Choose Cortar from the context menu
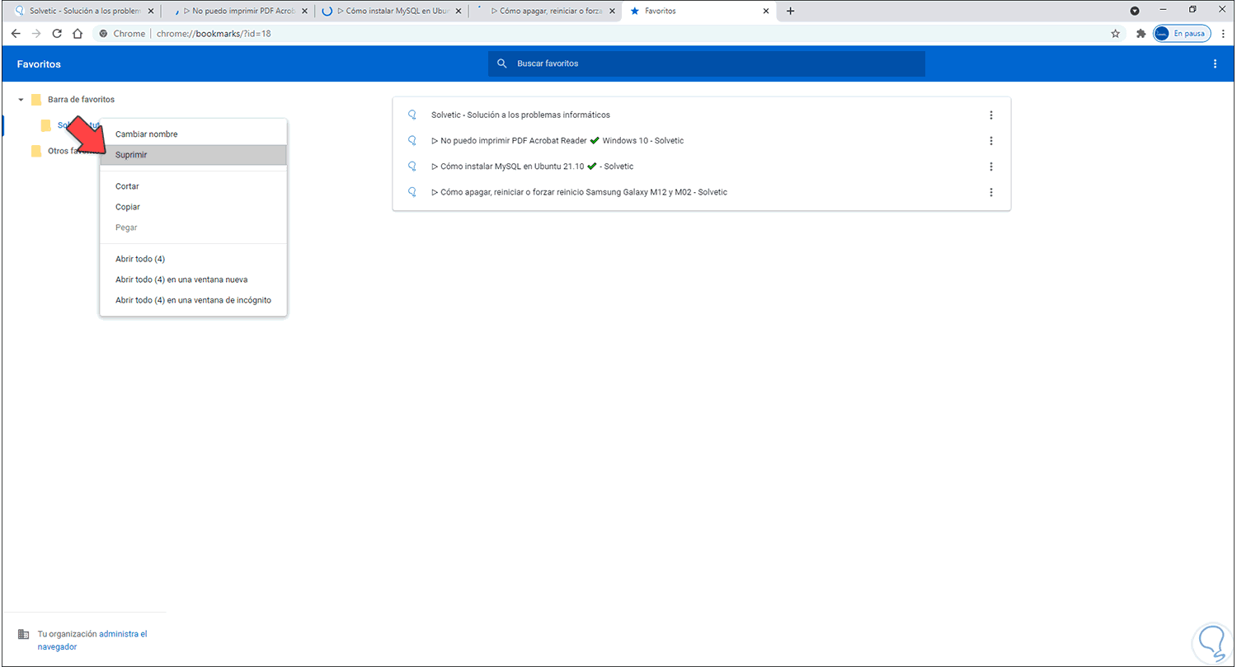 point(193,186)
